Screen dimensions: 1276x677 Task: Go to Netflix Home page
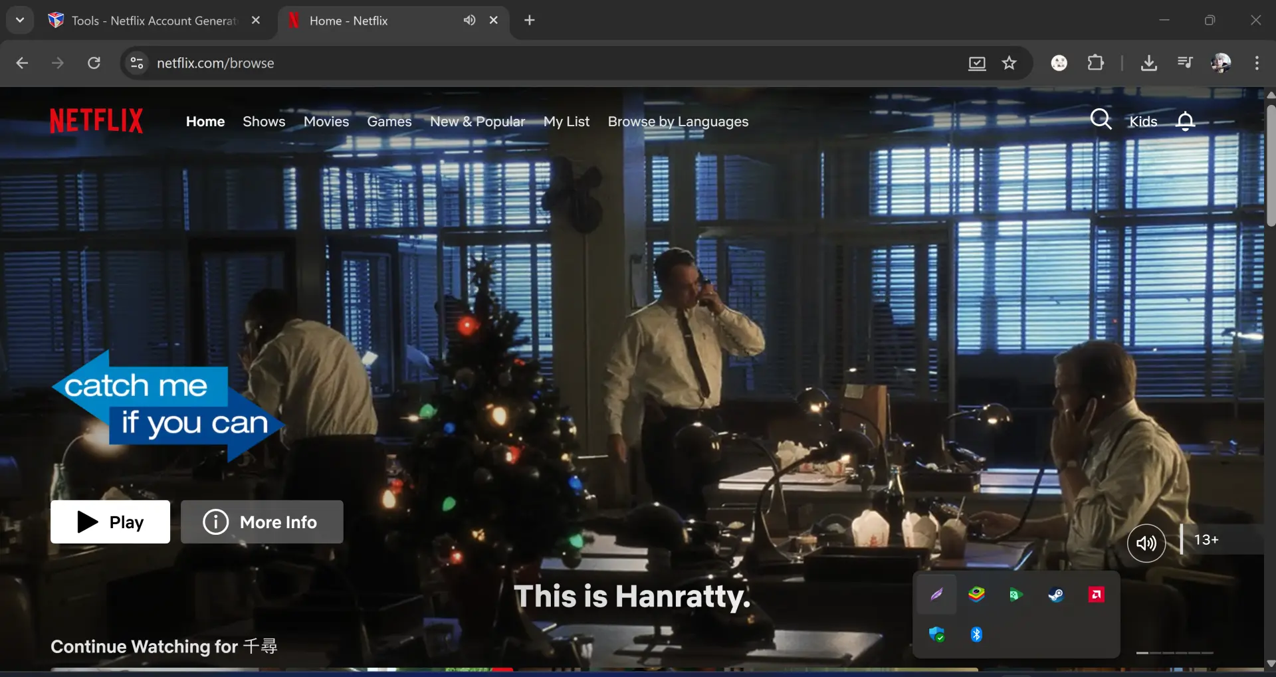coord(205,122)
